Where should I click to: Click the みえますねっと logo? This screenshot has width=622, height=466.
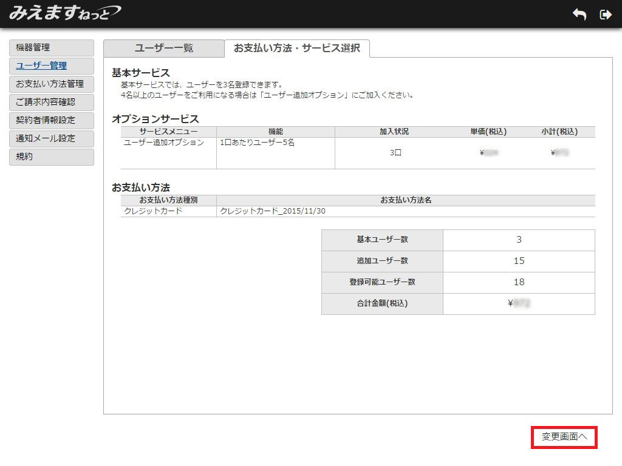(x=64, y=13)
